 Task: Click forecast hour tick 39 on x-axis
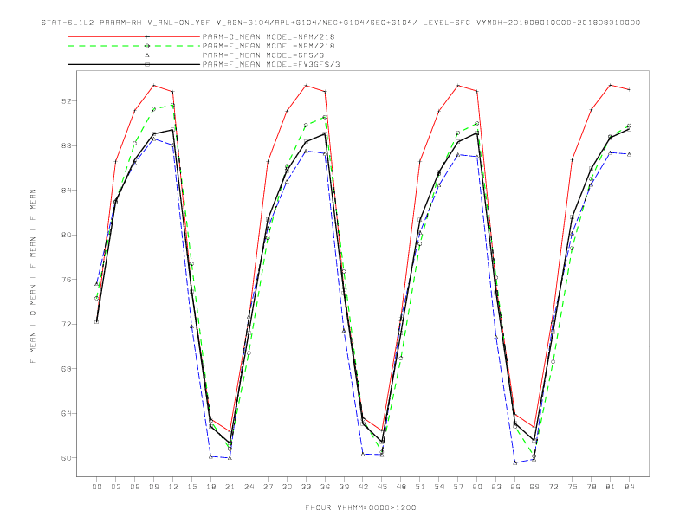point(344,487)
